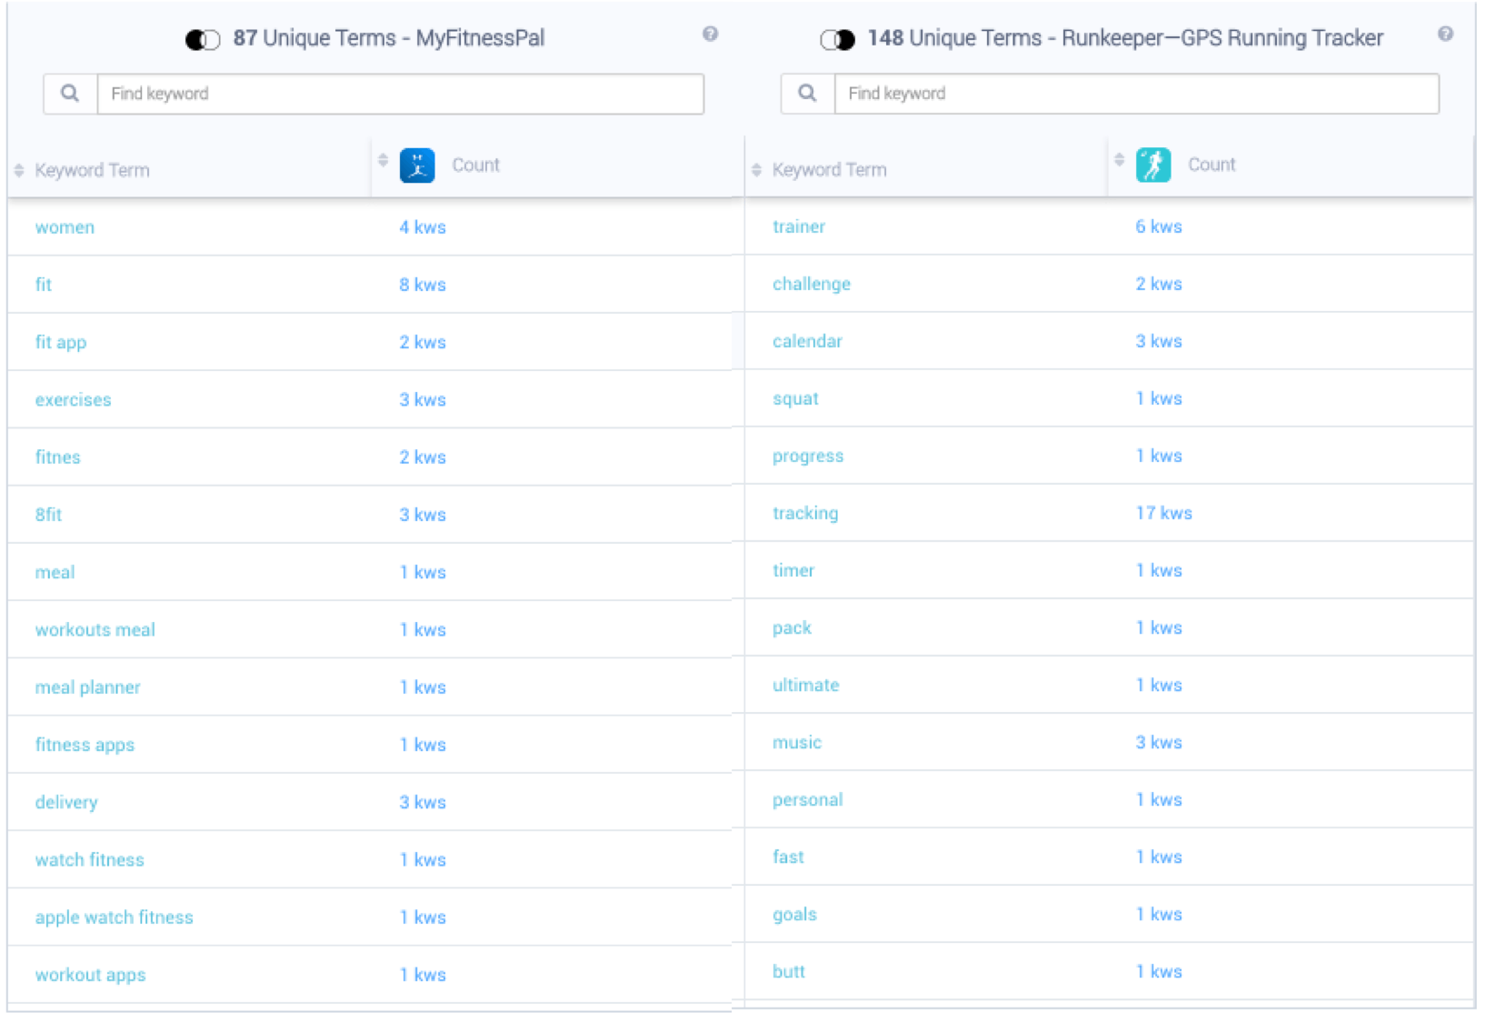Image resolution: width=1486 pixels, height=1023 pixels.
Task: Show the 8 kws count for fit
Action: [x=422, y=285]
